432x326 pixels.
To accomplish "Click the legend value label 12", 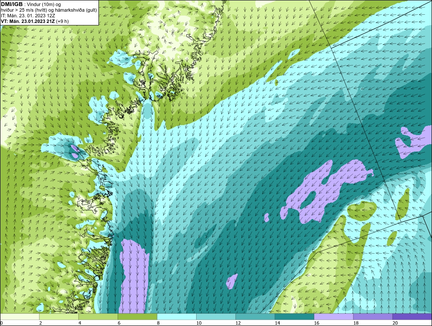I will [x=238, y=323].
